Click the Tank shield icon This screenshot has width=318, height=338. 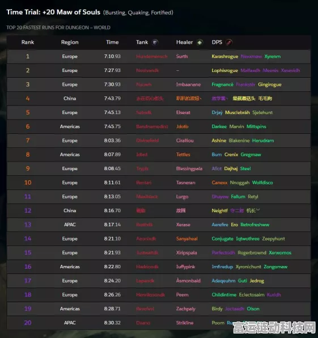coord(155,43)
